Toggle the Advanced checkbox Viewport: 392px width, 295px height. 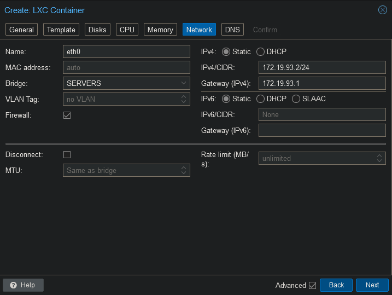point(312,285)
